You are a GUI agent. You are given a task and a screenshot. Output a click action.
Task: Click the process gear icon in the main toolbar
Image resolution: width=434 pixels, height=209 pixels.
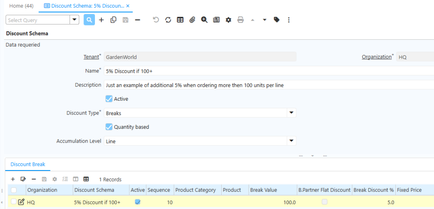pyautogui.click(x=228, y=20)
